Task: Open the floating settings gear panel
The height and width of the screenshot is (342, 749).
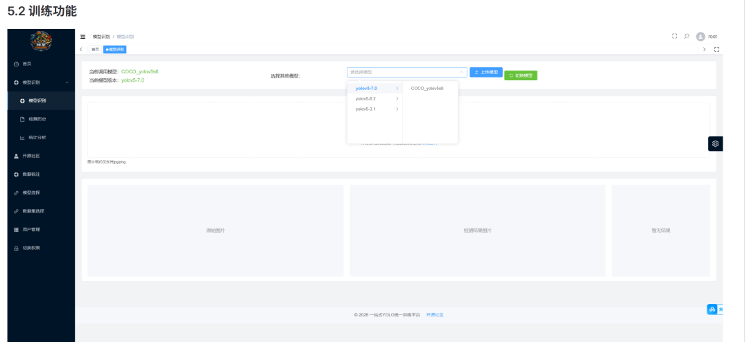Action: click(x=715, y=143)
